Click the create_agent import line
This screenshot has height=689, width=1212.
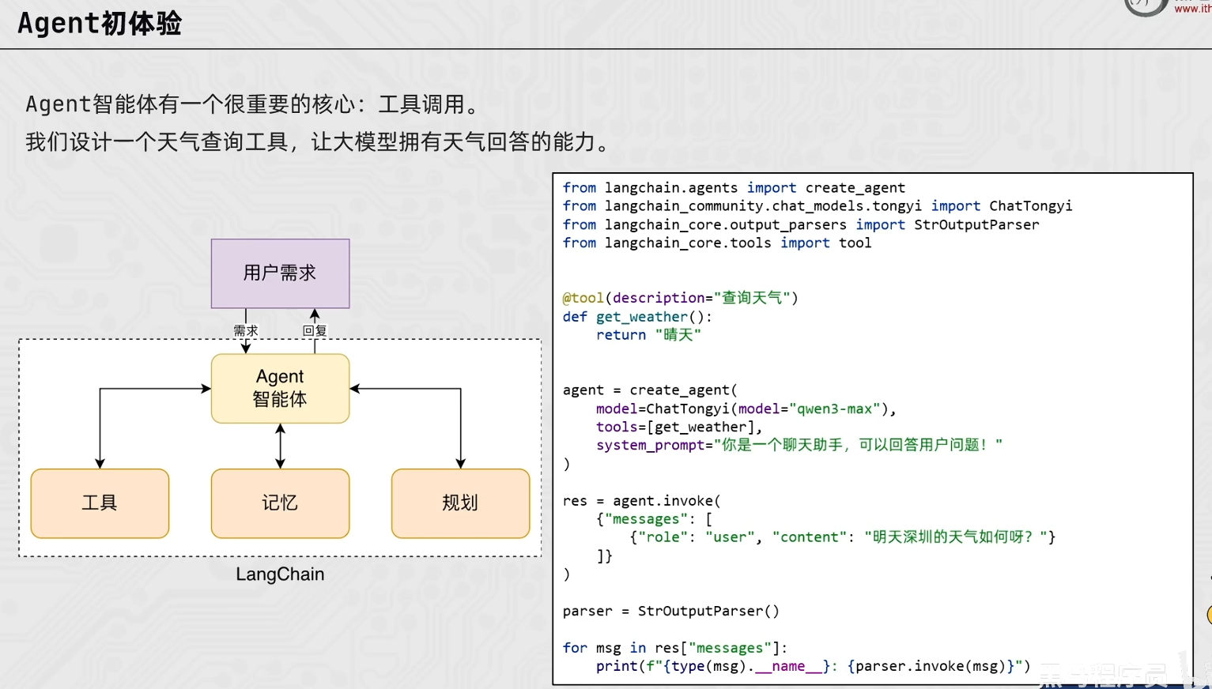pos(734,188)
